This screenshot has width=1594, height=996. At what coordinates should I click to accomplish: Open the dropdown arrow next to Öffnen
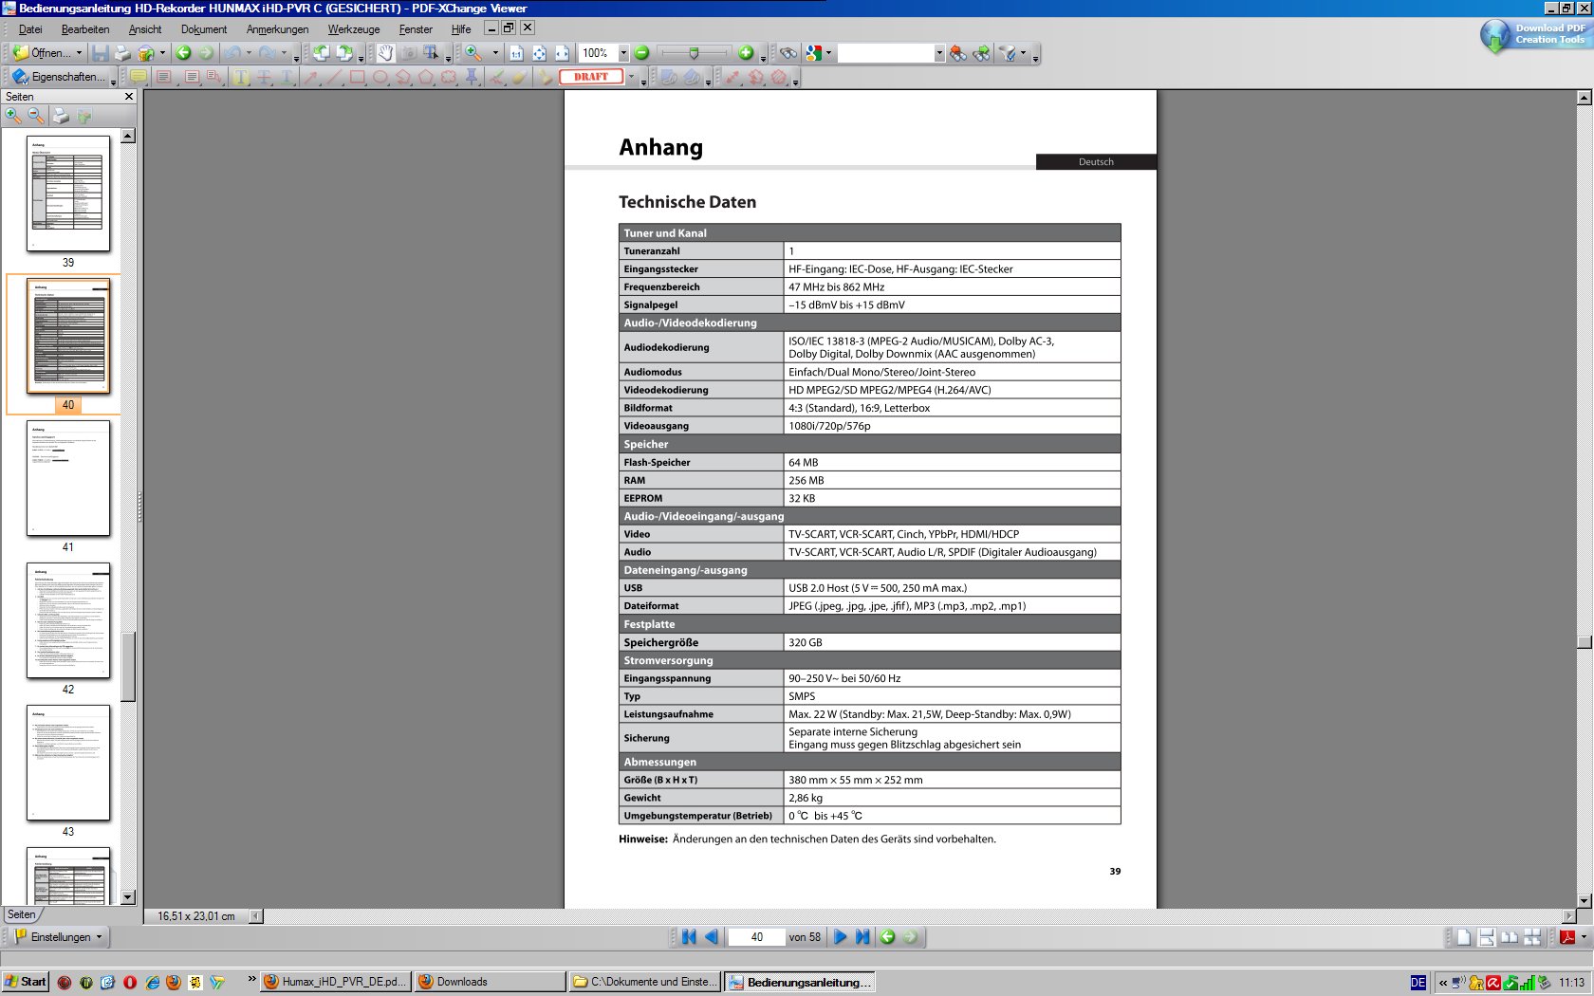79,53
